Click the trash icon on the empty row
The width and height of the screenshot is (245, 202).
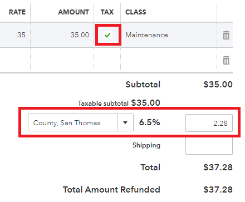226,60
